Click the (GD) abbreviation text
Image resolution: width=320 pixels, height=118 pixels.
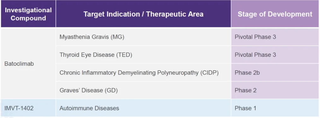[x=111, y=90]
